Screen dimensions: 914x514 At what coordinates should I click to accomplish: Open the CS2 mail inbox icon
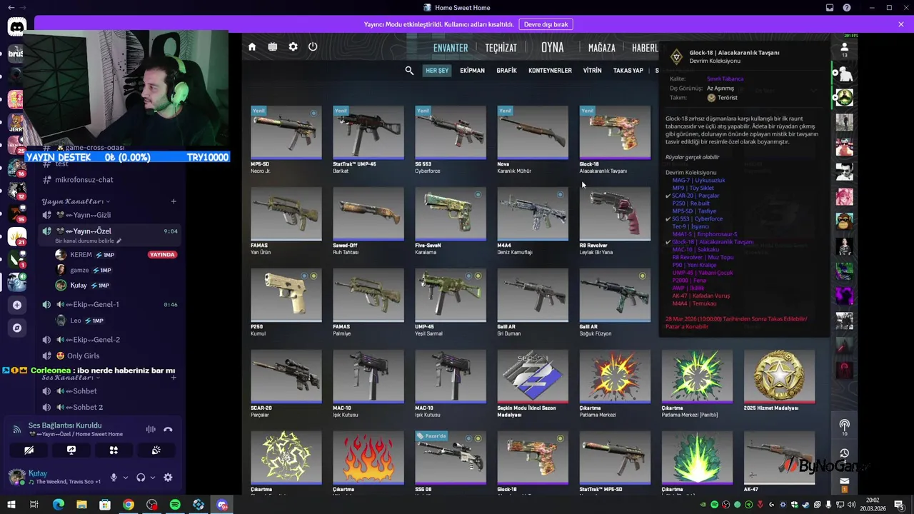point(844,482)
